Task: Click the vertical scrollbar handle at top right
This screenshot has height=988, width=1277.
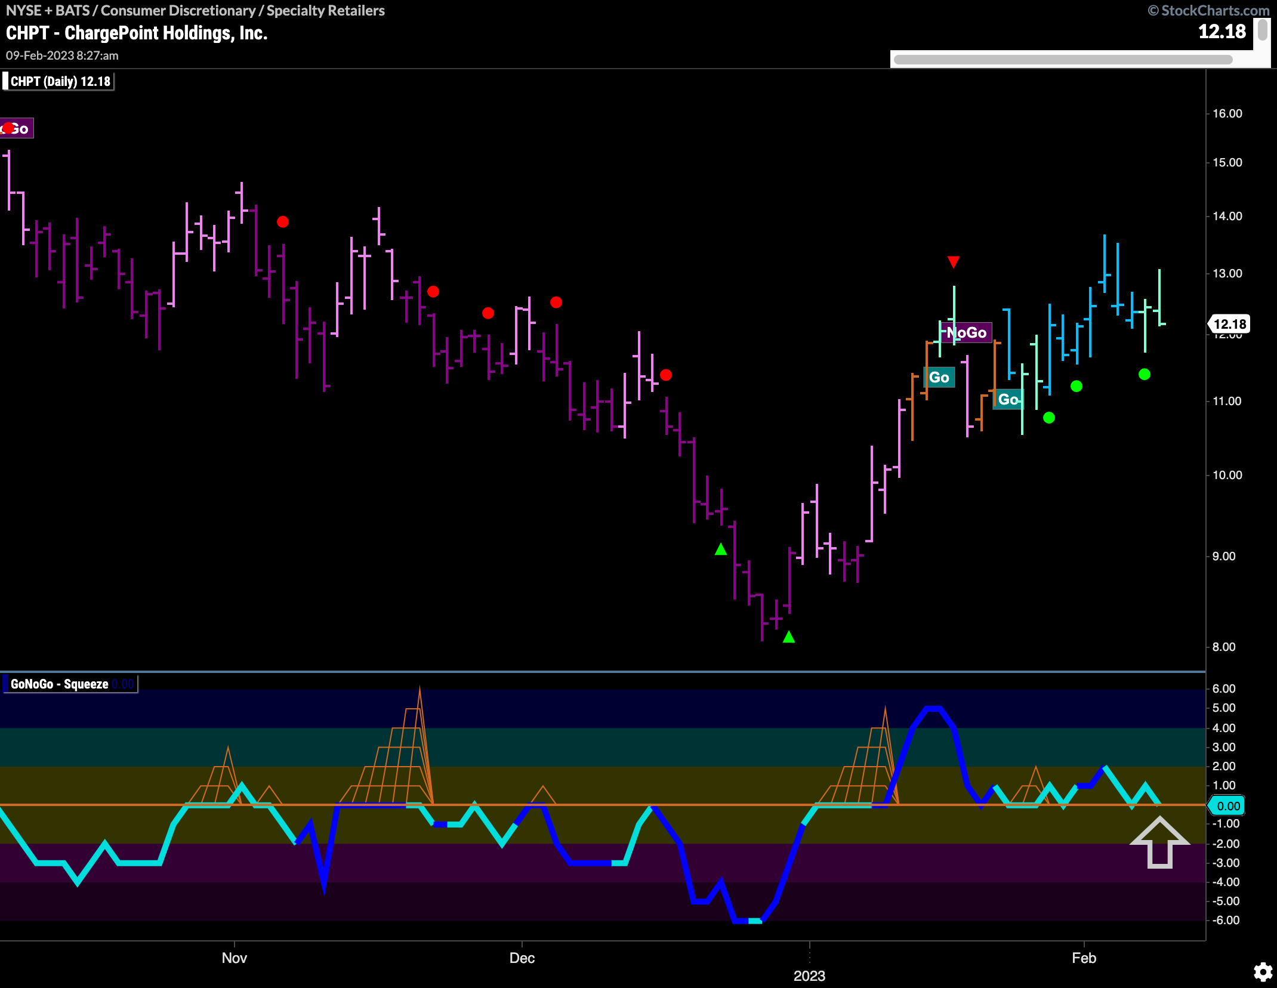Action: point(1263,30)
